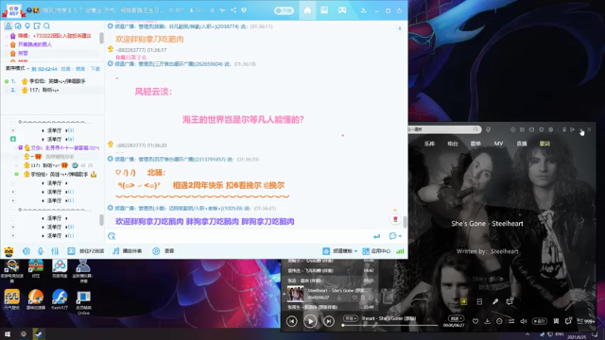The height and width of the screenshot is (340, 605).
Task: Collapse the green minus toggle in channel tree
Action: tap(12, 139)
